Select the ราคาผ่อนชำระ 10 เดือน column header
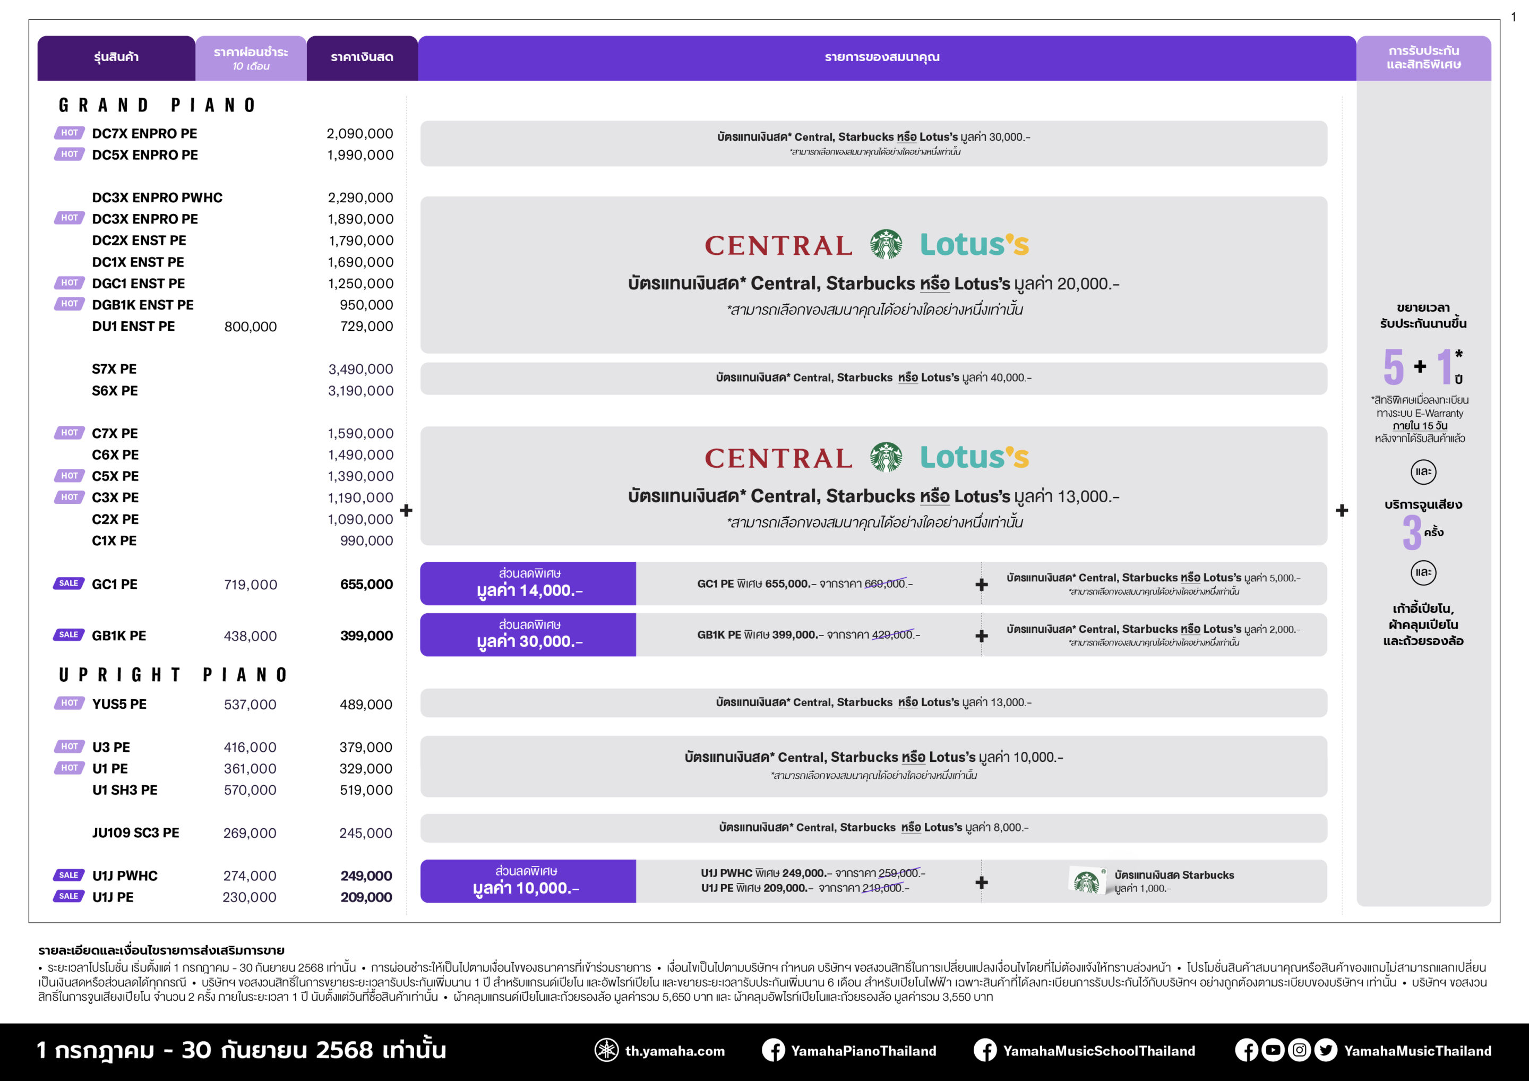 251,58
